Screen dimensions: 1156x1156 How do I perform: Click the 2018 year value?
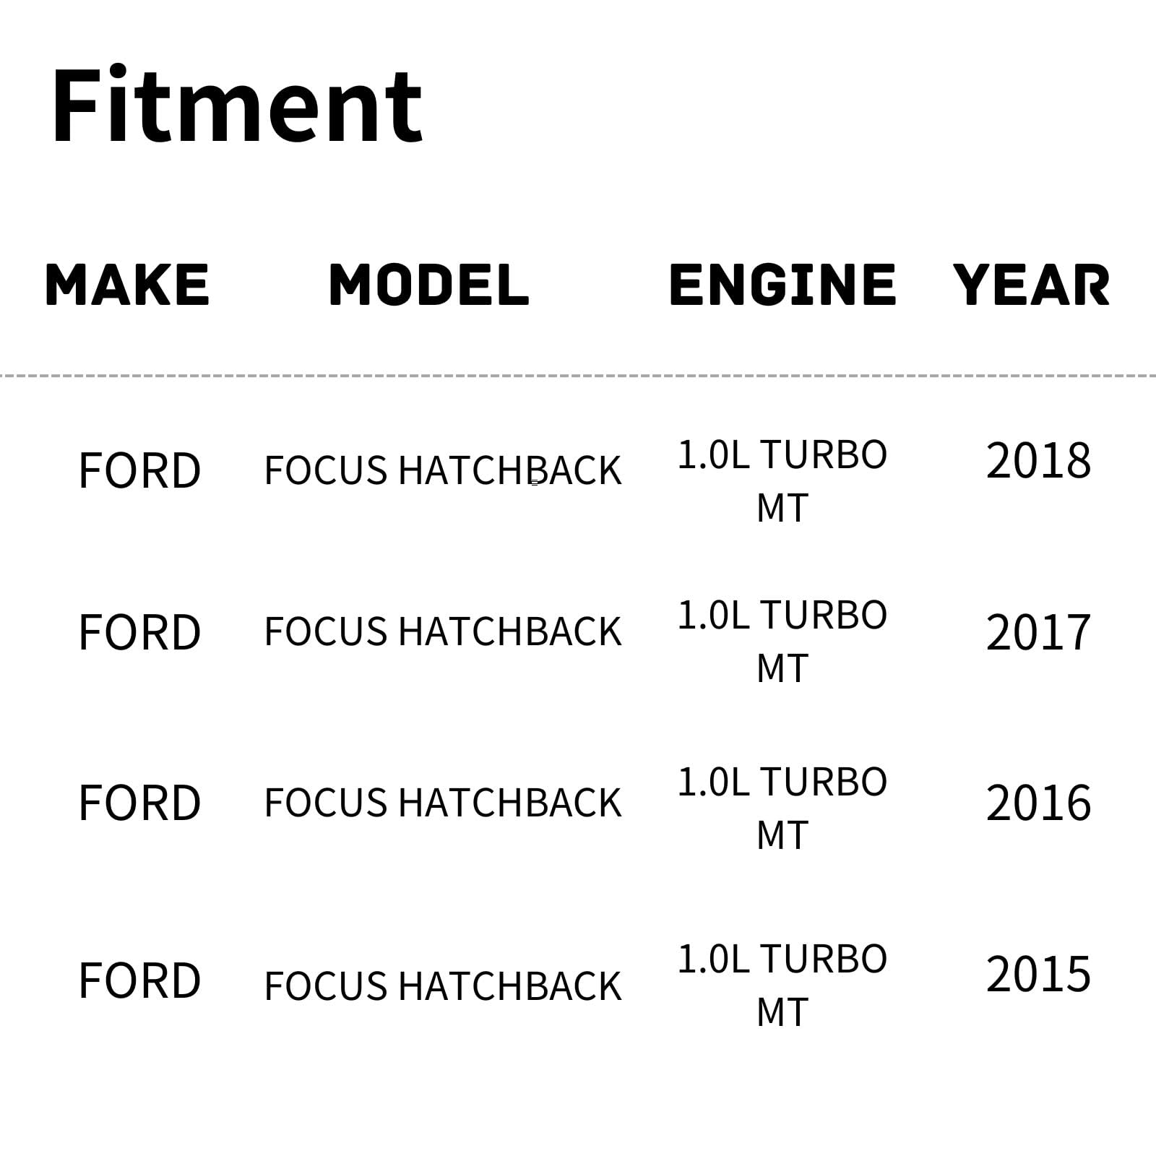coord(1038,461)
